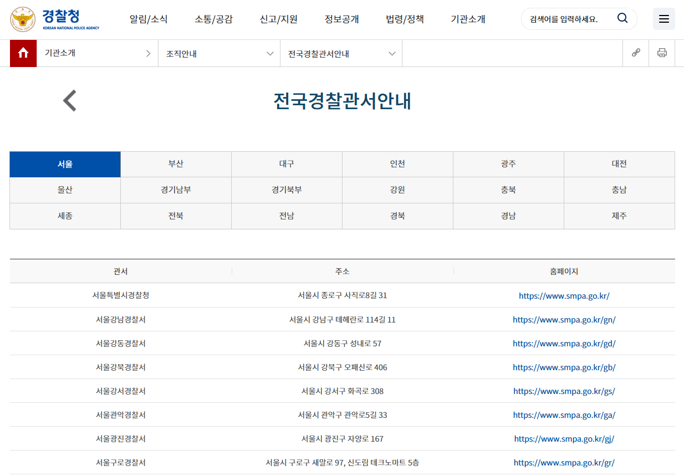Click the URL copy link icon
This screenshot has height=476, width=684.
point(636,53)
